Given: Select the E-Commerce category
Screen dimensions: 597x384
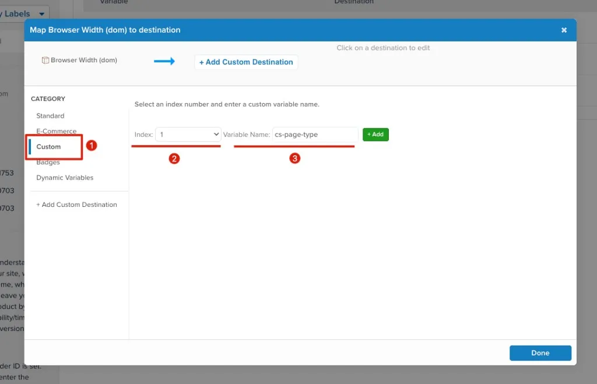Looking at the screenshot, I should tap(56, 131).
